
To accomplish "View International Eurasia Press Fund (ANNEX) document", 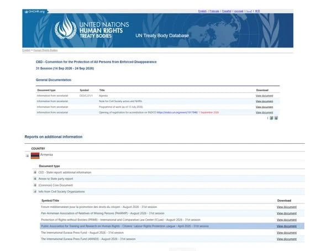I will pos(287,239).
